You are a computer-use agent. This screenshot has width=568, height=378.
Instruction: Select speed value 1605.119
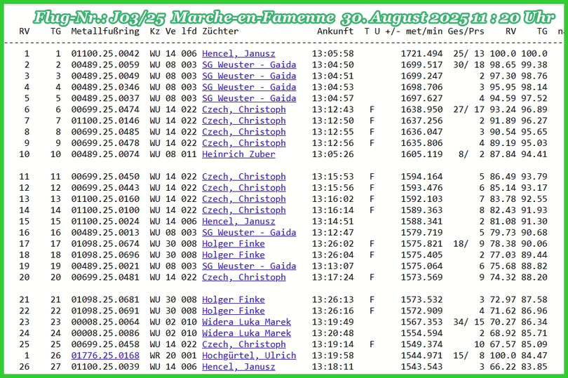point(421,154)
